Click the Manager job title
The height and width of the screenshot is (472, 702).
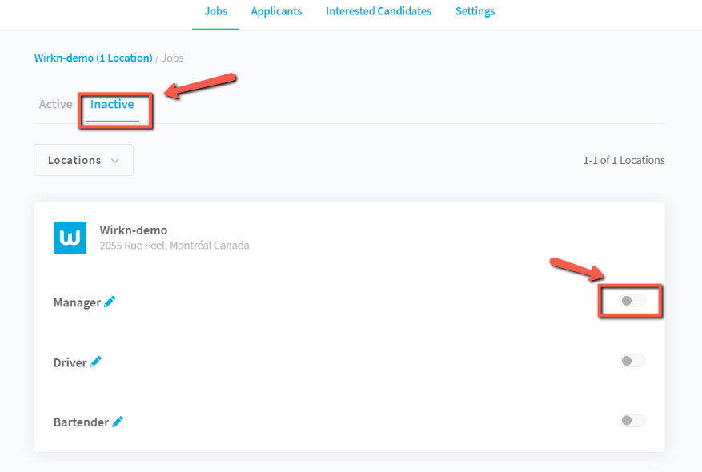pos(77,302)
